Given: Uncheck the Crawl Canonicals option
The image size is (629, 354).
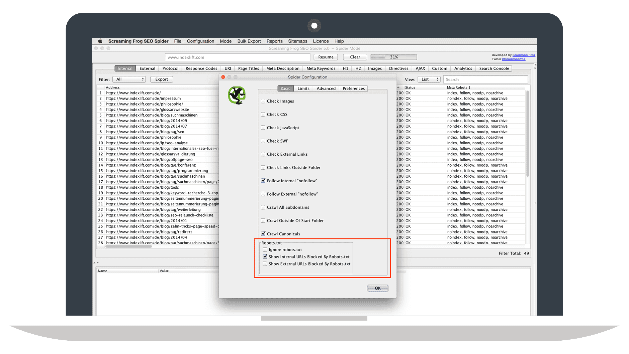Looking at the screenshot, I should click(263, 234).
